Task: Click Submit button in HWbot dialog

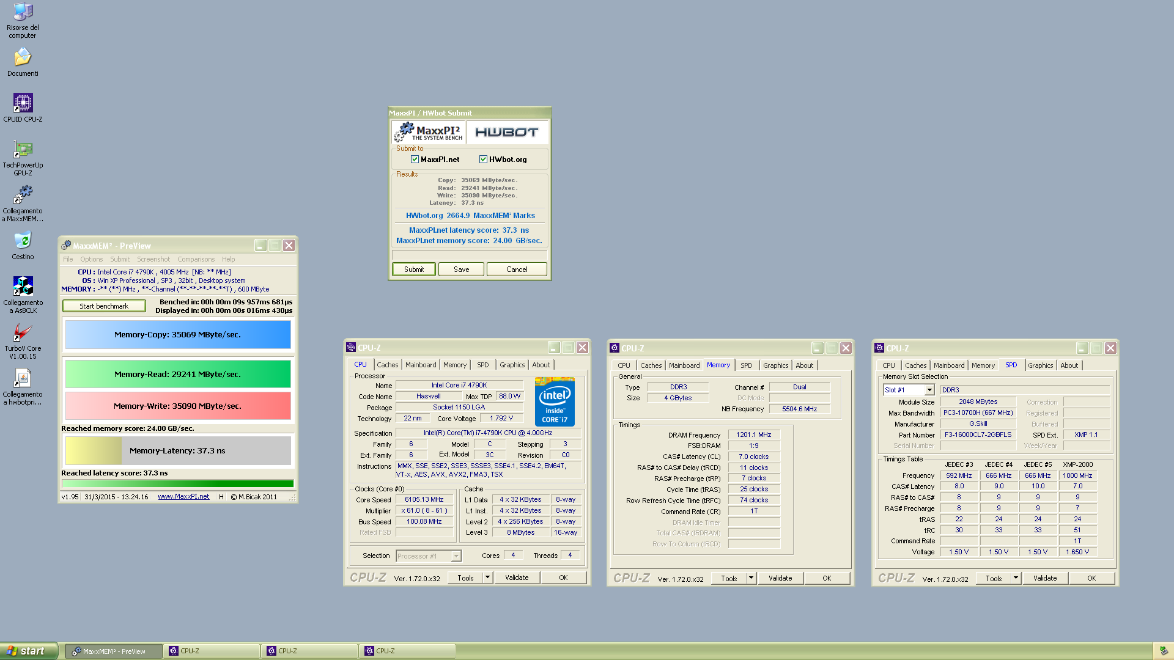Action: pyautogui.click(x=414, y=269)
